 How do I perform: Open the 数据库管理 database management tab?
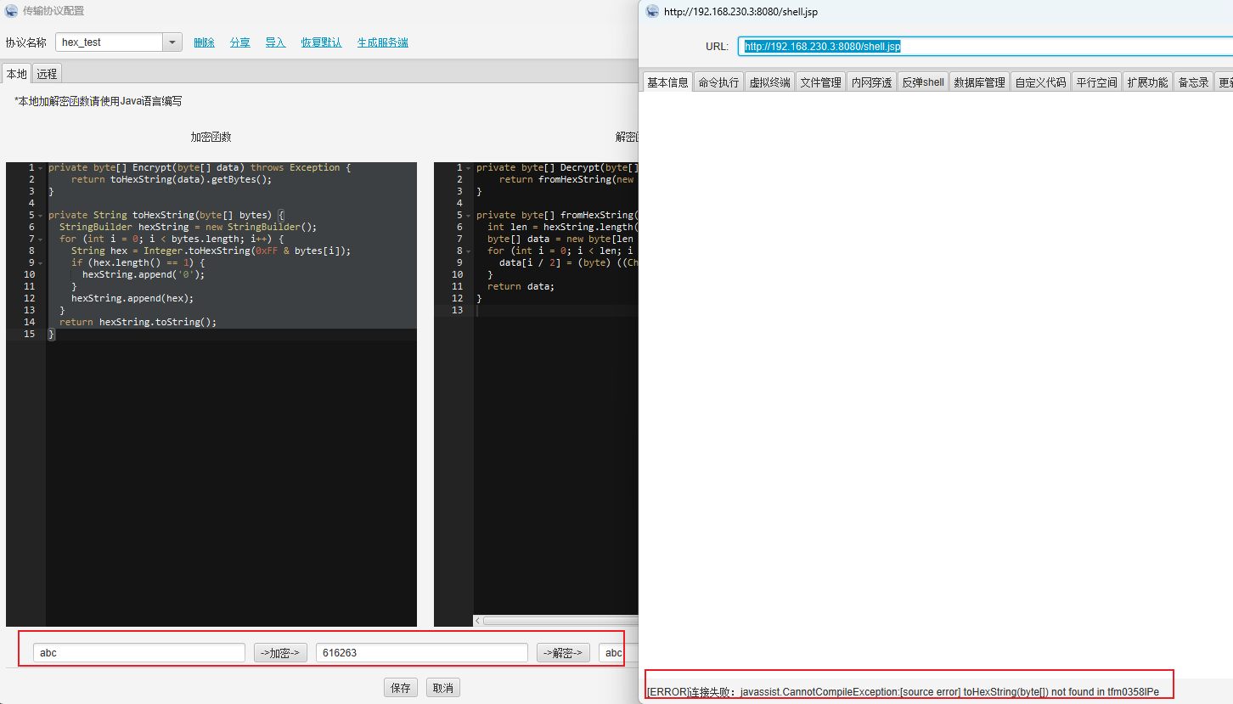point(979,82)
